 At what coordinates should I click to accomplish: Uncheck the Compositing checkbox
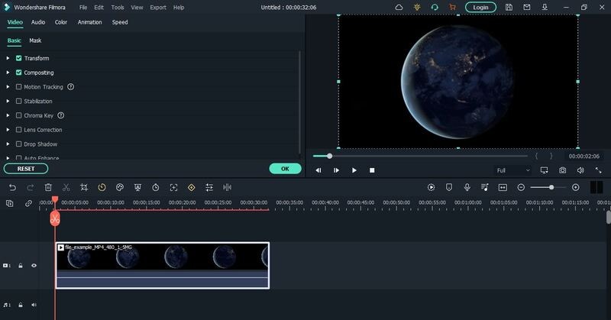[18, 73]
